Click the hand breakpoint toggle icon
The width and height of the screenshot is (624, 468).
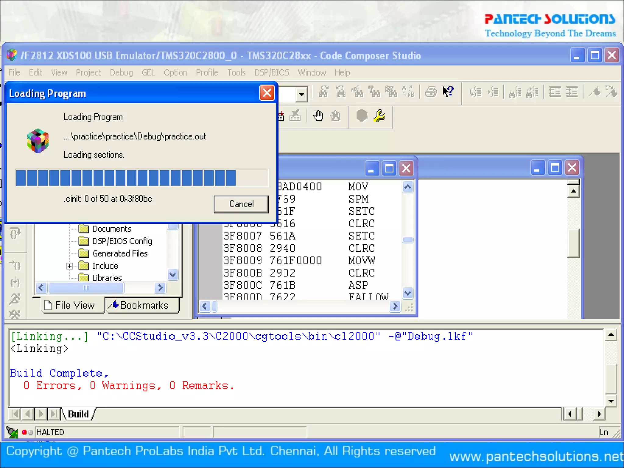click(318, 116)
